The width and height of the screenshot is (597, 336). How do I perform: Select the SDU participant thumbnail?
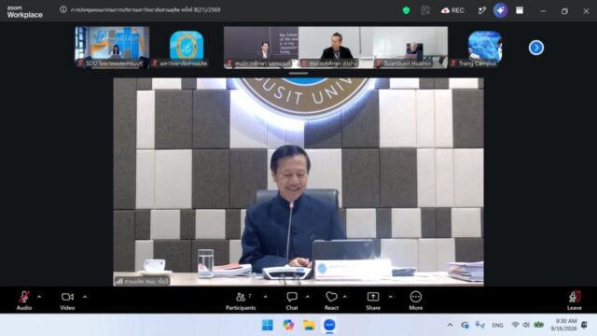112,48
